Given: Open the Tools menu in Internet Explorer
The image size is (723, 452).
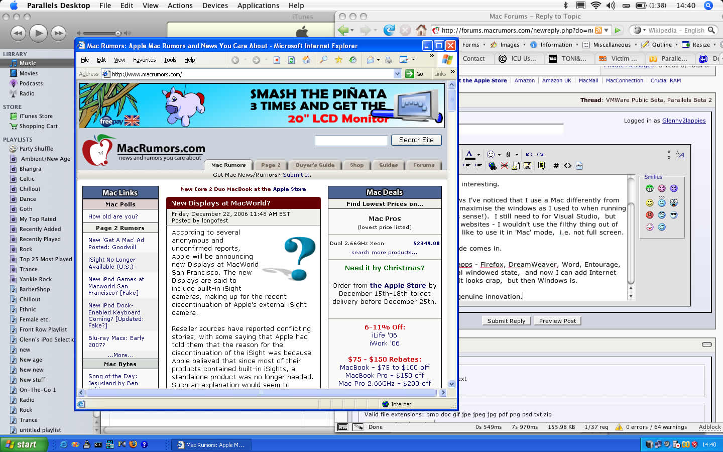Looking at the screenshot, I should coord(170,60).
